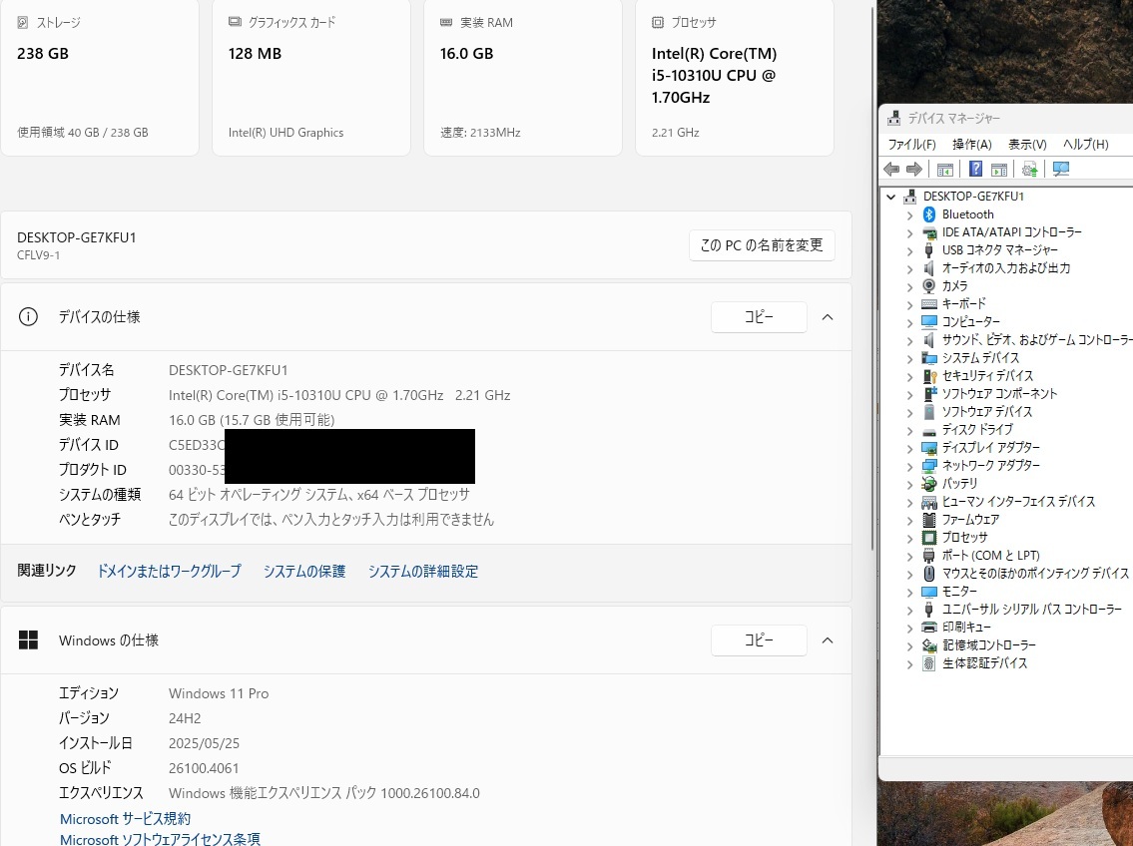Click the security devices key icon

click(x=929, y=375)
